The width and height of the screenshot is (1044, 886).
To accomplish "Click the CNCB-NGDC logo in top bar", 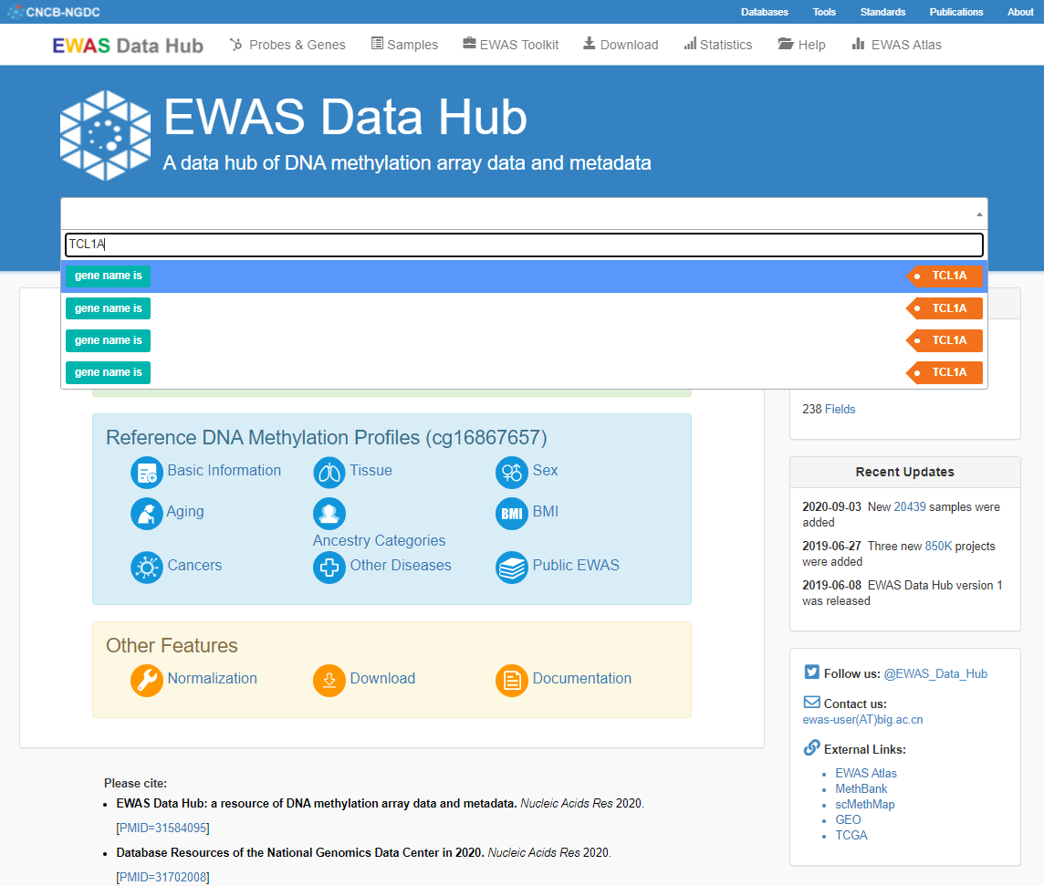I will [53, 12].
